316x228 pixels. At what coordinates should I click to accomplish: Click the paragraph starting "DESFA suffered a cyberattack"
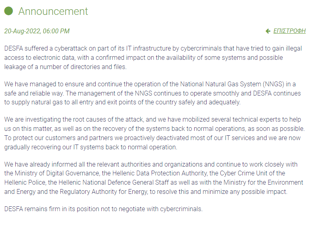(153, 57)
